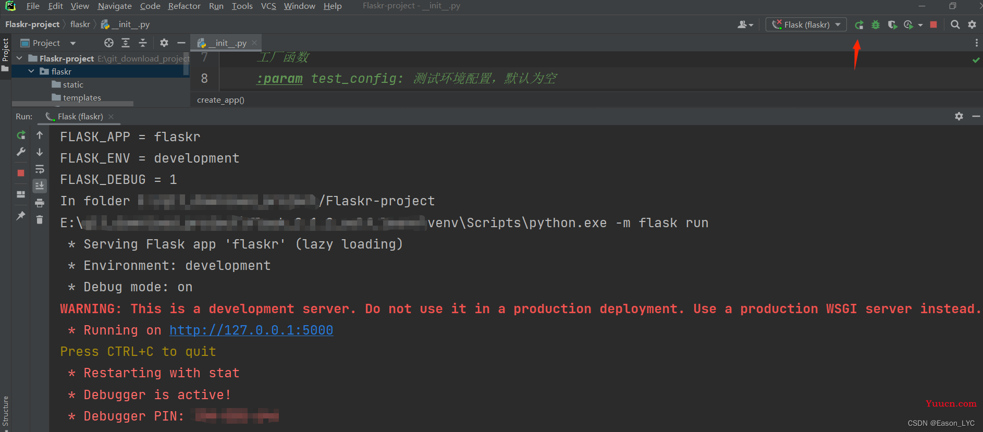Open the Code menu
The image size is (983, 432).
[150, 6]
